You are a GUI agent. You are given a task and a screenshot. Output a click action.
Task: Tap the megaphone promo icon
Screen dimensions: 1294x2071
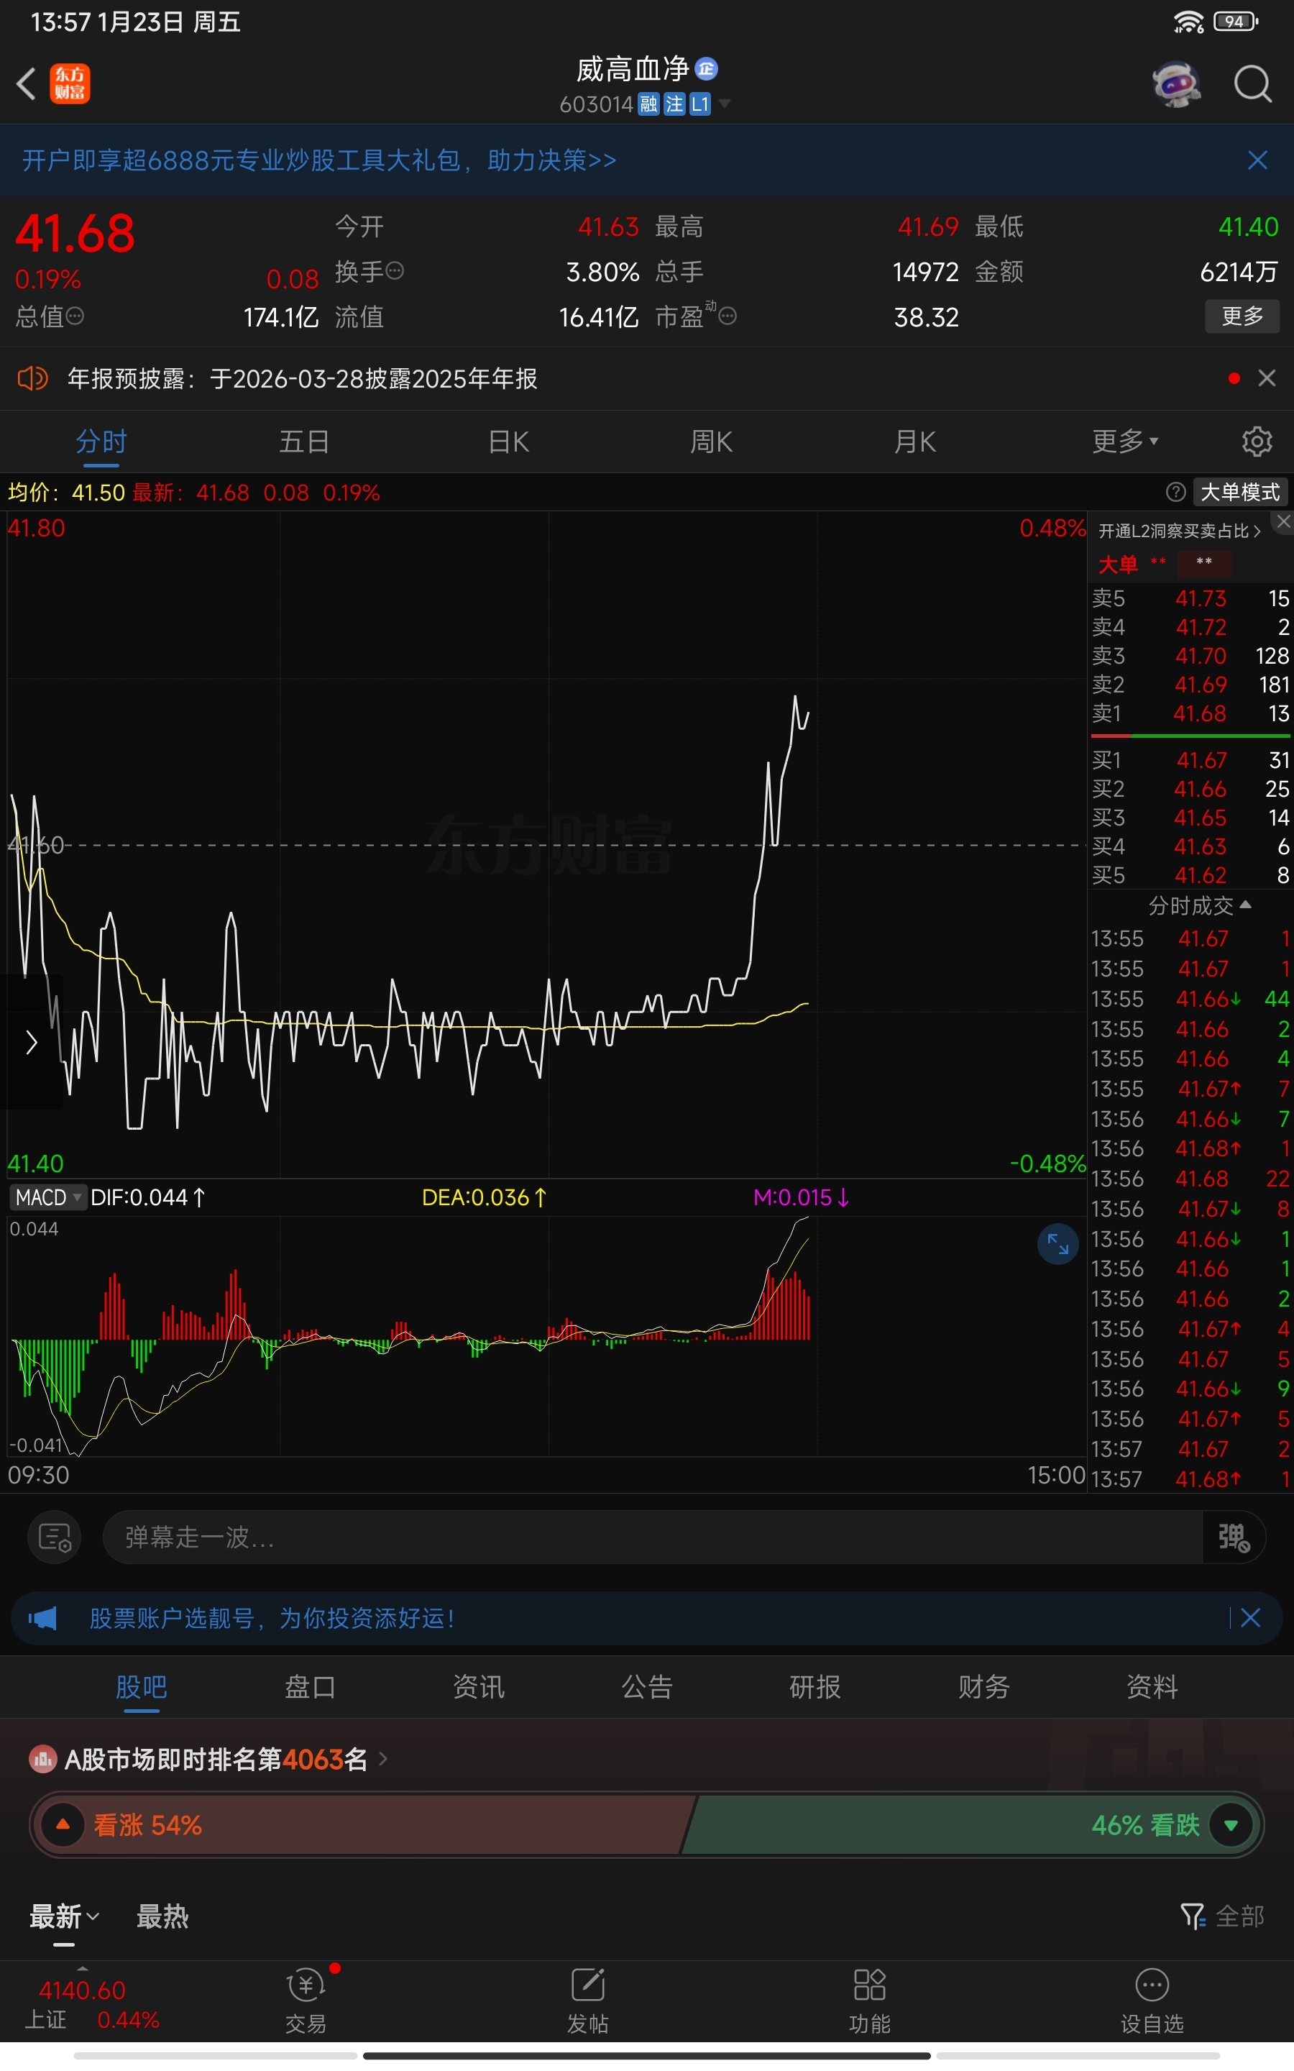click(x=42, y=1617)
